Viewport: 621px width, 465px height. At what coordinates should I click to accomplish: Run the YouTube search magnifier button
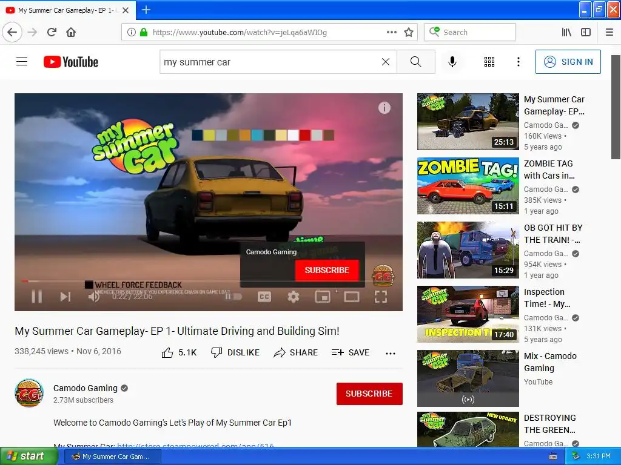416,62
